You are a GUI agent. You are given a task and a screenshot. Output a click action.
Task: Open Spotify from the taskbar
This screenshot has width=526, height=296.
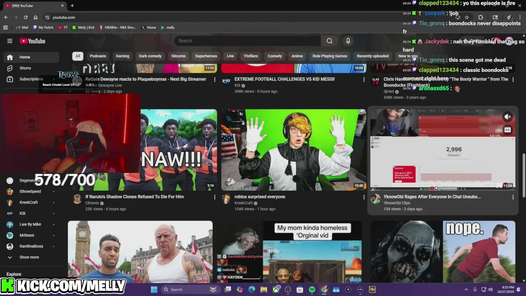[x=312, y=289]
